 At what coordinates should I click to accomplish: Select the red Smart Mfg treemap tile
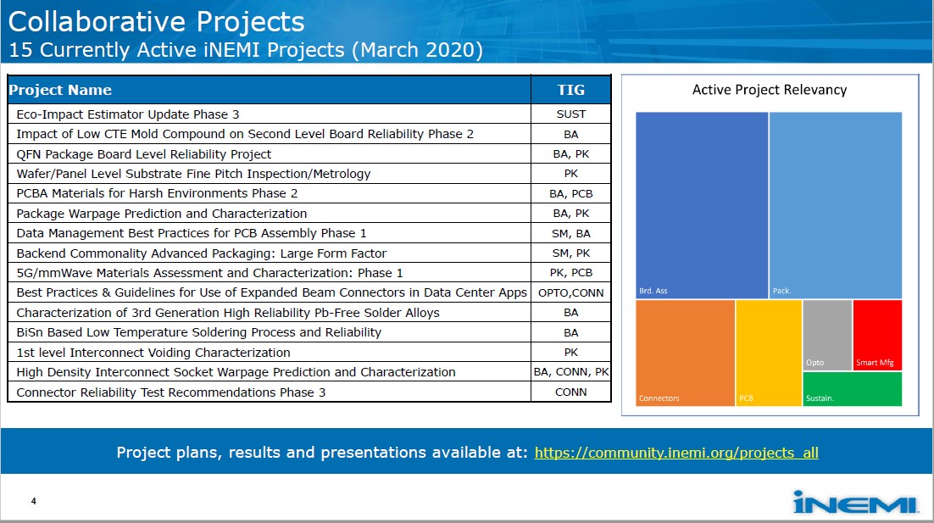[877, 336]
